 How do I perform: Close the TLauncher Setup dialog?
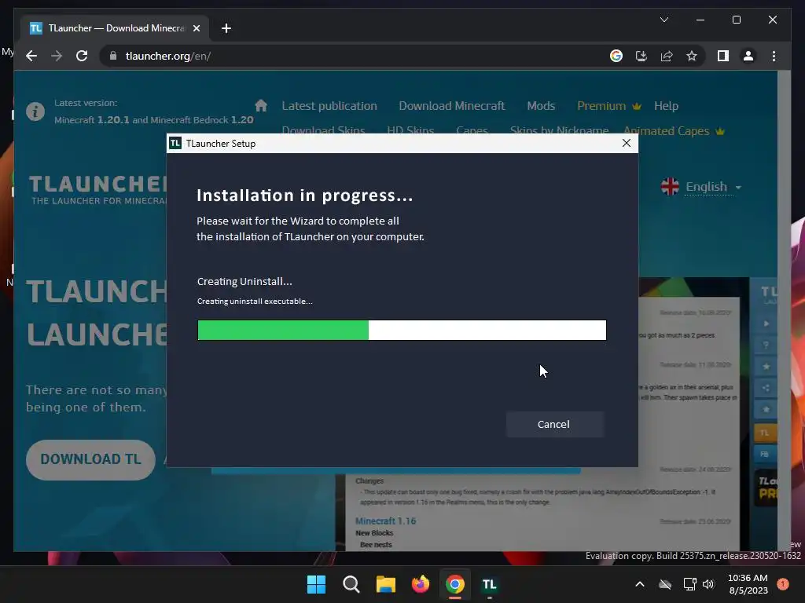[x=627, y=143]
